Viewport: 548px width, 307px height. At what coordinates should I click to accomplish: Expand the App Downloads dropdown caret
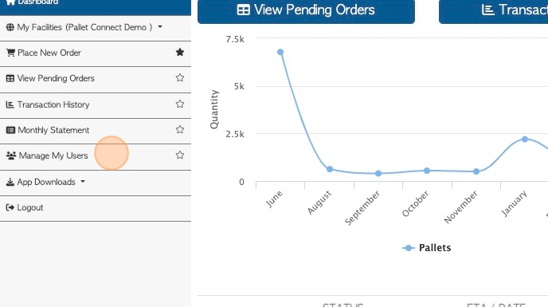coord(83,181)
